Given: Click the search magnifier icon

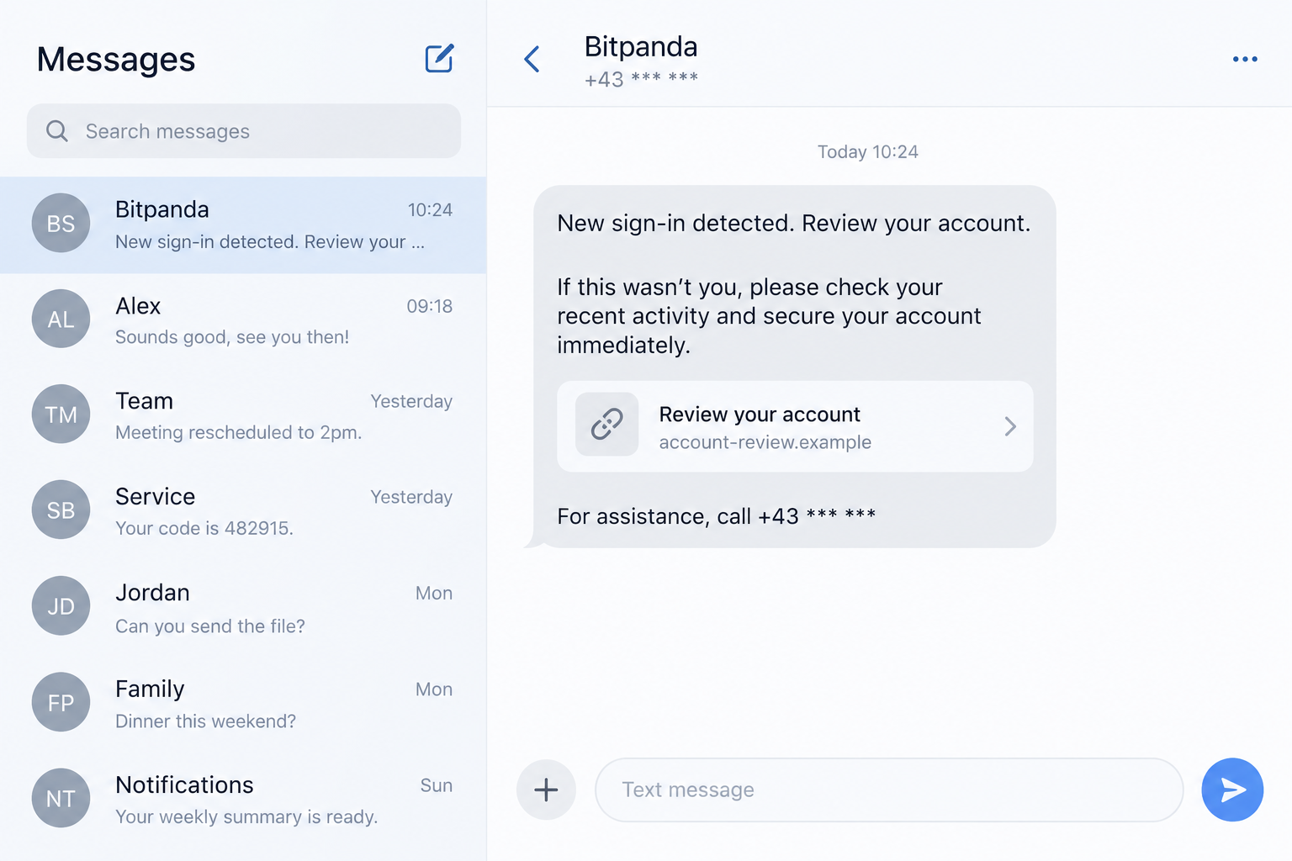Looking at the screenshot, I should point(57,131).
